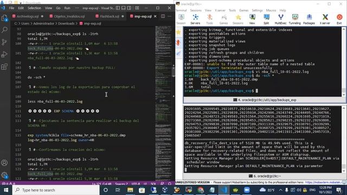Click the upper terminal vertical scrollbar

pos(344,62)
